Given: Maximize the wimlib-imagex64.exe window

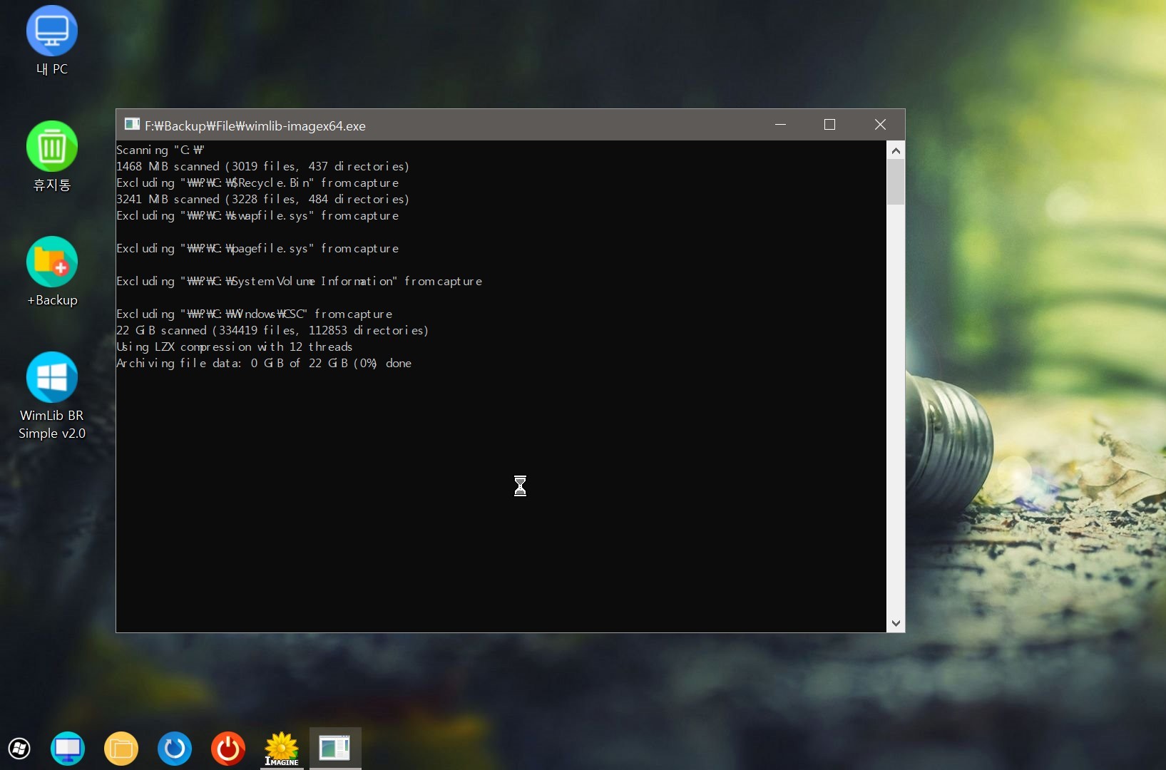Looking at the screenshot, I should pos(829,125).
